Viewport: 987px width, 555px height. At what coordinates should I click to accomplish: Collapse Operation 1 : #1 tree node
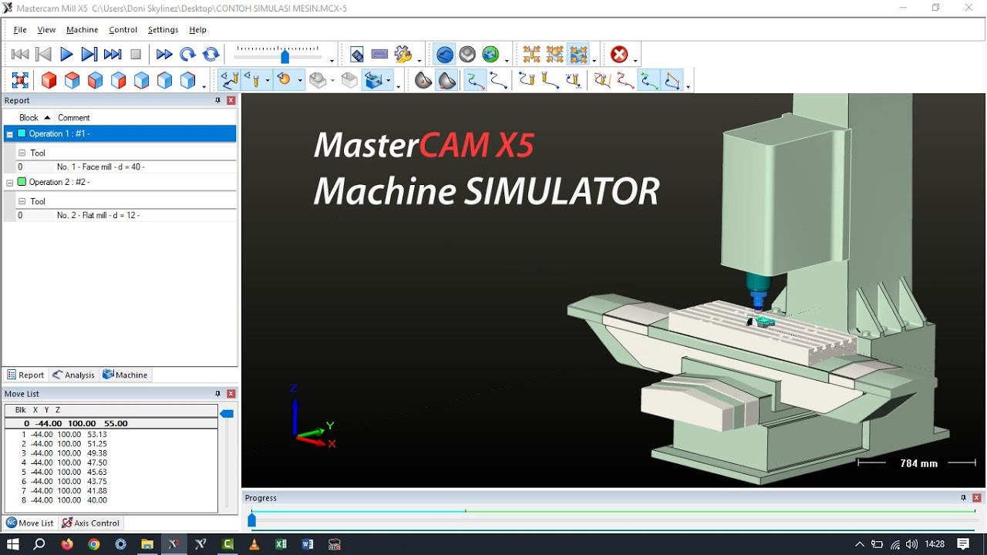[10, 134]
